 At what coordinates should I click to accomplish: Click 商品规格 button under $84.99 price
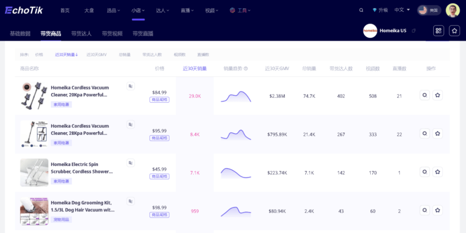[159, 100]
